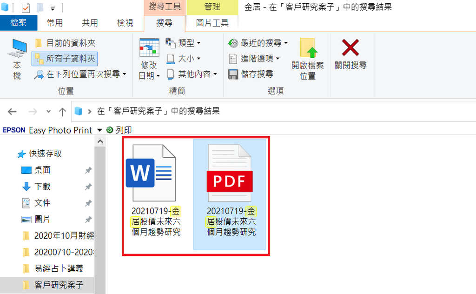The height and width of the screenshot is (294, 476).
Task: Open 大小 size filter dropdown
Action: 184,58
